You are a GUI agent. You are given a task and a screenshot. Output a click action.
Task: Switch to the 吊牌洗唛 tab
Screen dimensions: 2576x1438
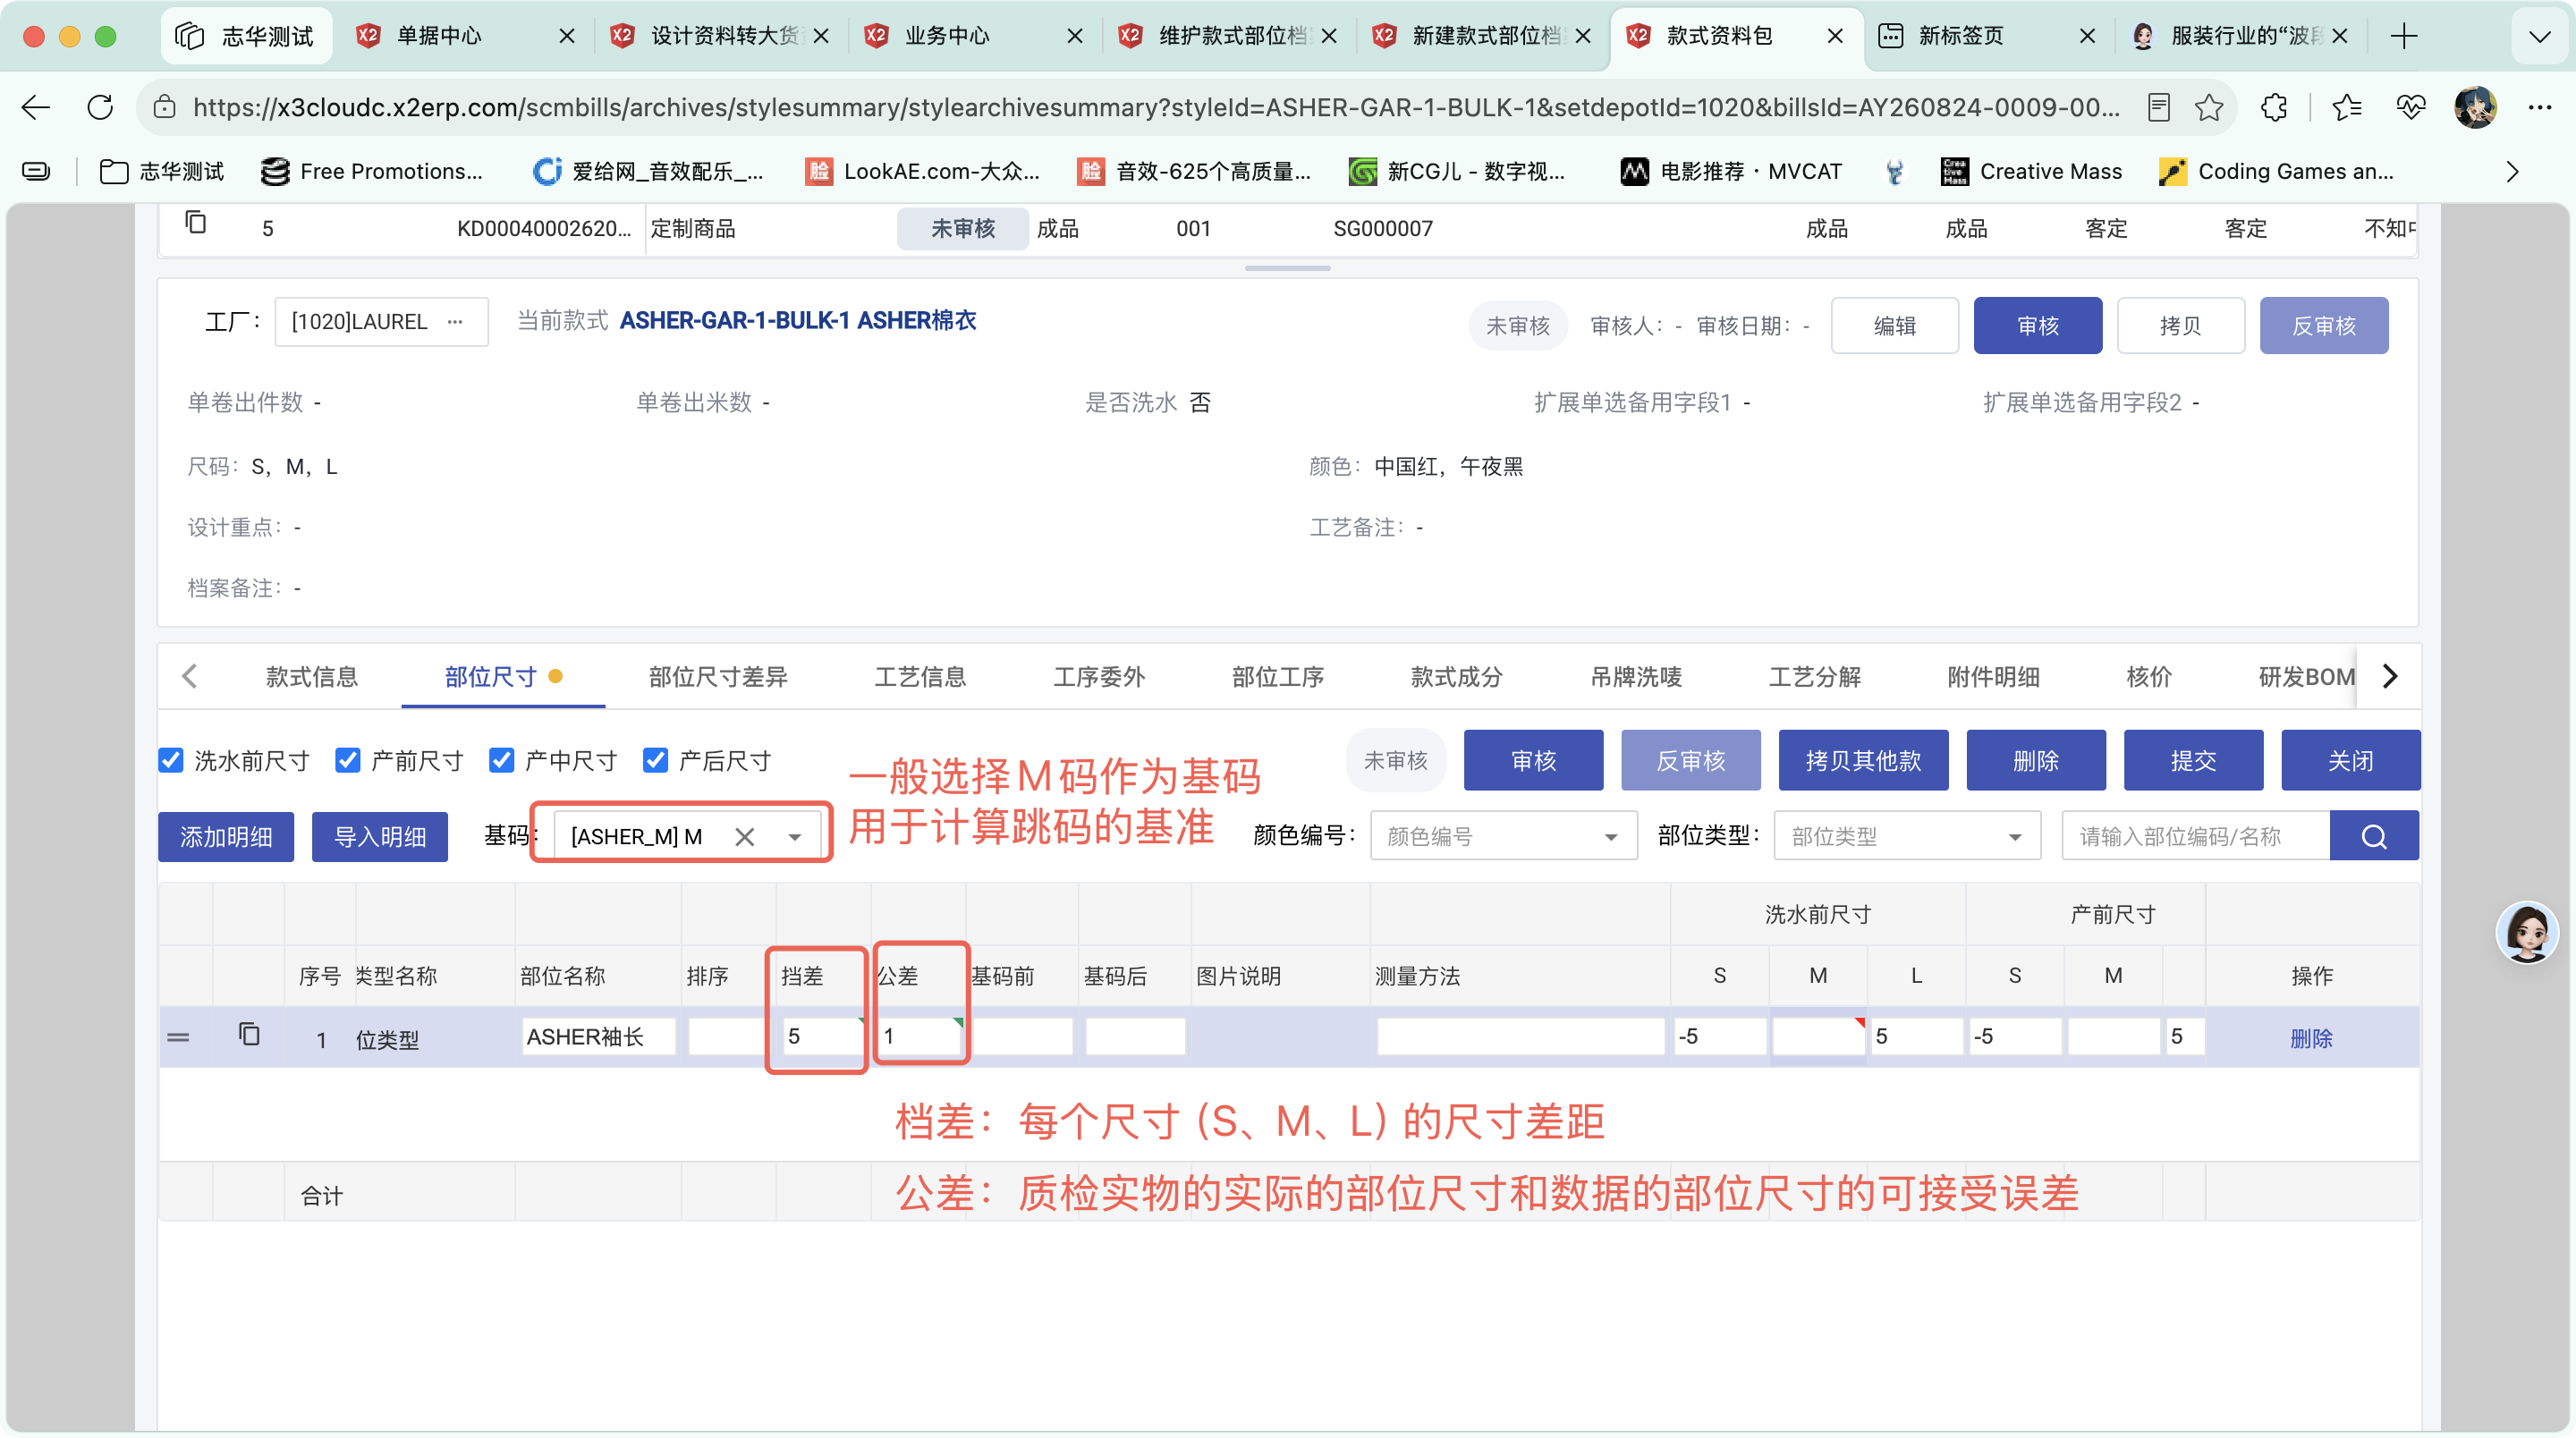[1636, 677]
